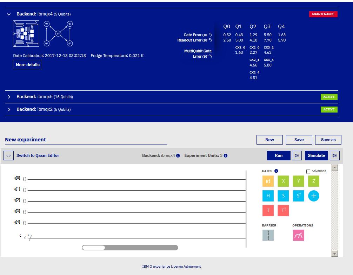The height and width of the screenshot is (275, 353).
Task: Enable the Advanced gates checkbox
Action: [x=308, y=172]
